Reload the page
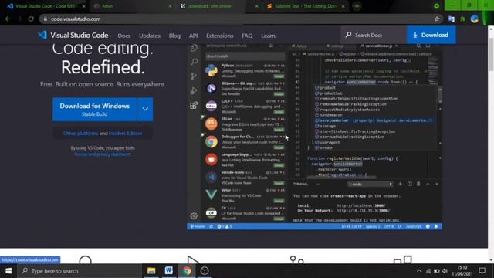494x278 pixels. pyautogui.click(x=31, y=19)
